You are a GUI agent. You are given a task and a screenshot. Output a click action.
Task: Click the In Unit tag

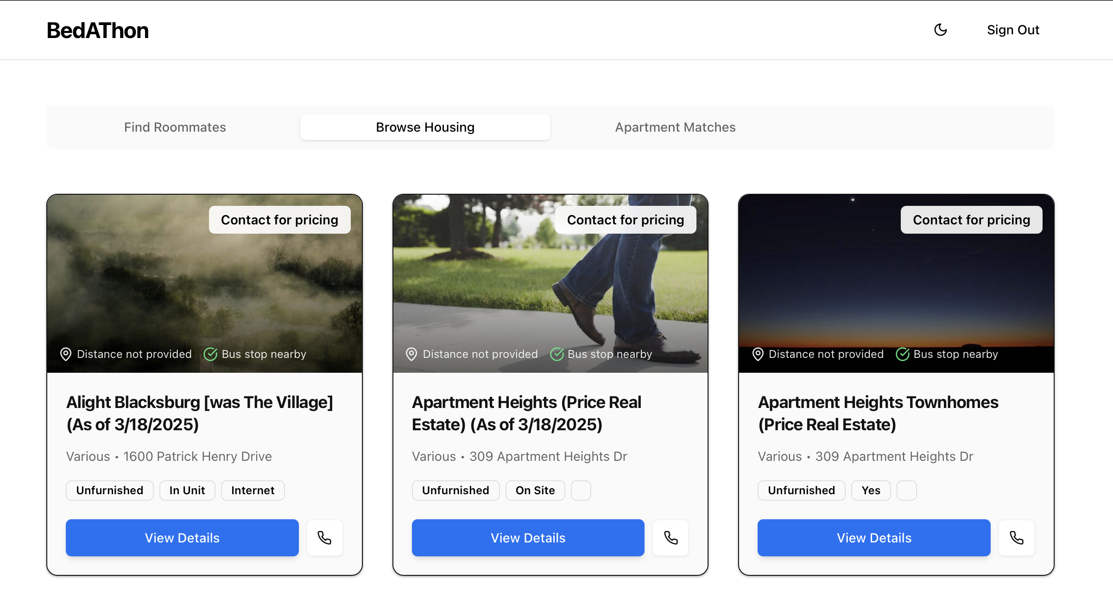click(x=187, y=491)
